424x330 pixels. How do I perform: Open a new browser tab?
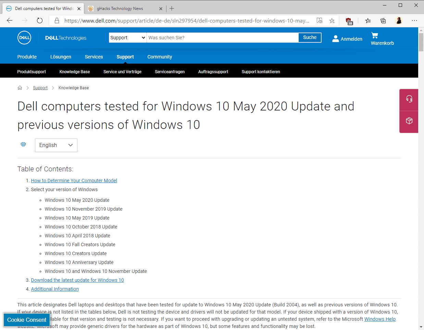pos(172,9)
